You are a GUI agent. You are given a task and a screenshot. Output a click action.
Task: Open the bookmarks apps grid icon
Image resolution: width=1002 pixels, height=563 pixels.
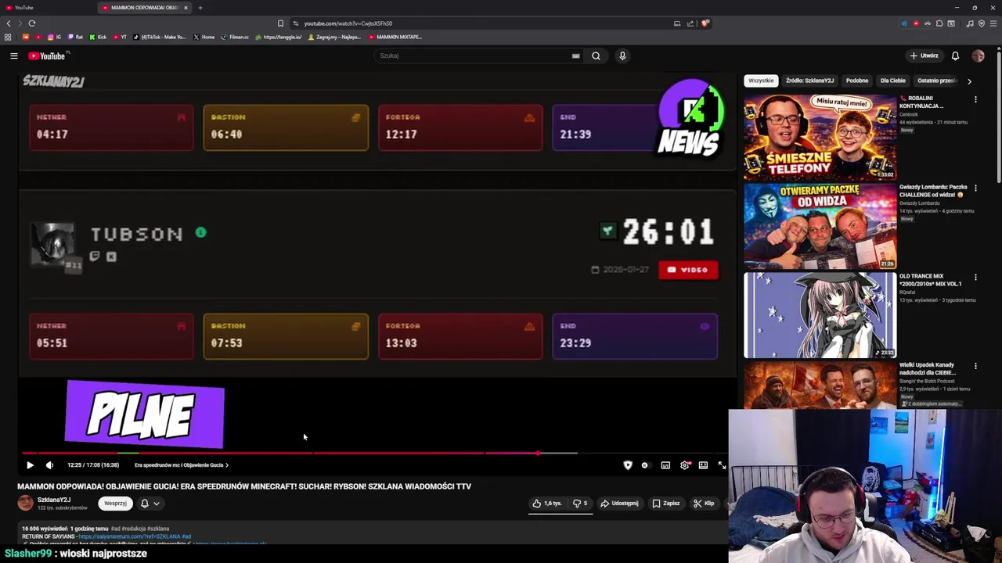[8, 37]
